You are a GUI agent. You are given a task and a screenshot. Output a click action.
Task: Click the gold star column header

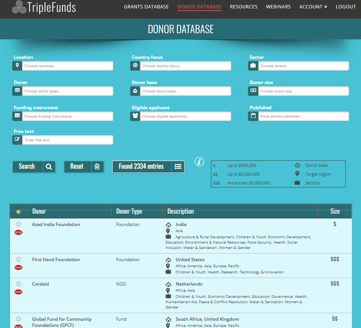(19, 212)
